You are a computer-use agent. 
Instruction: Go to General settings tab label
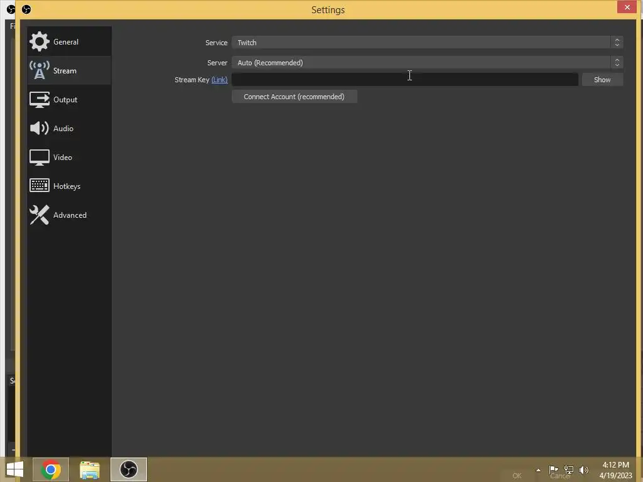(x=65, y=42)
